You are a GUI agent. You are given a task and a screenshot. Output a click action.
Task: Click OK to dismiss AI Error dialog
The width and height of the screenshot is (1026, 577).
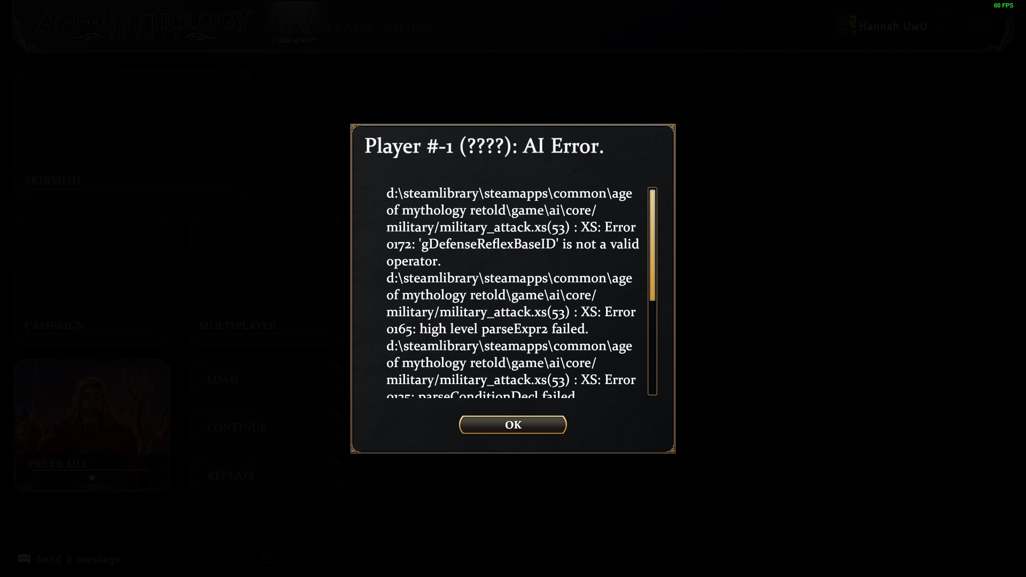pyautogui.click(x=512, y=425)
